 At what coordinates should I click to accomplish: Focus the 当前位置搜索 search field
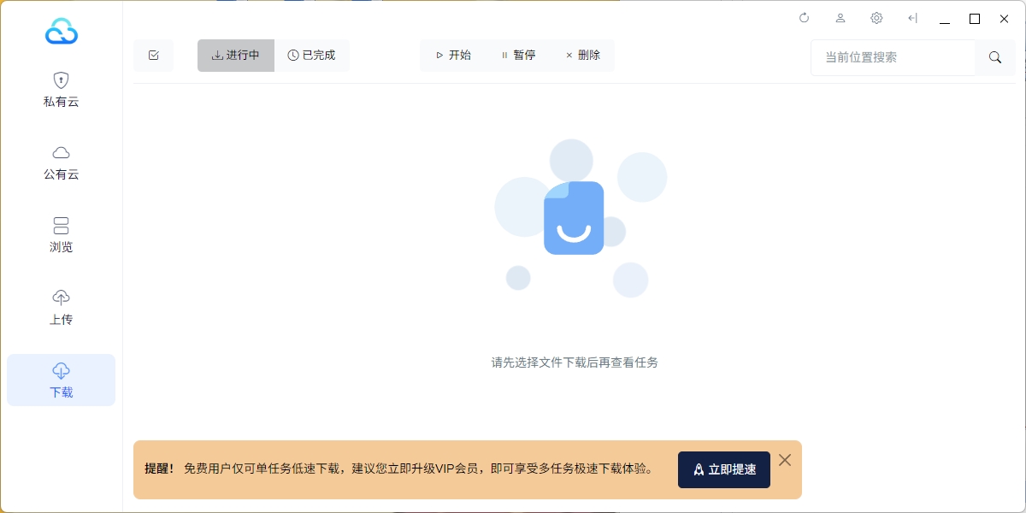[x=892, y=57]
